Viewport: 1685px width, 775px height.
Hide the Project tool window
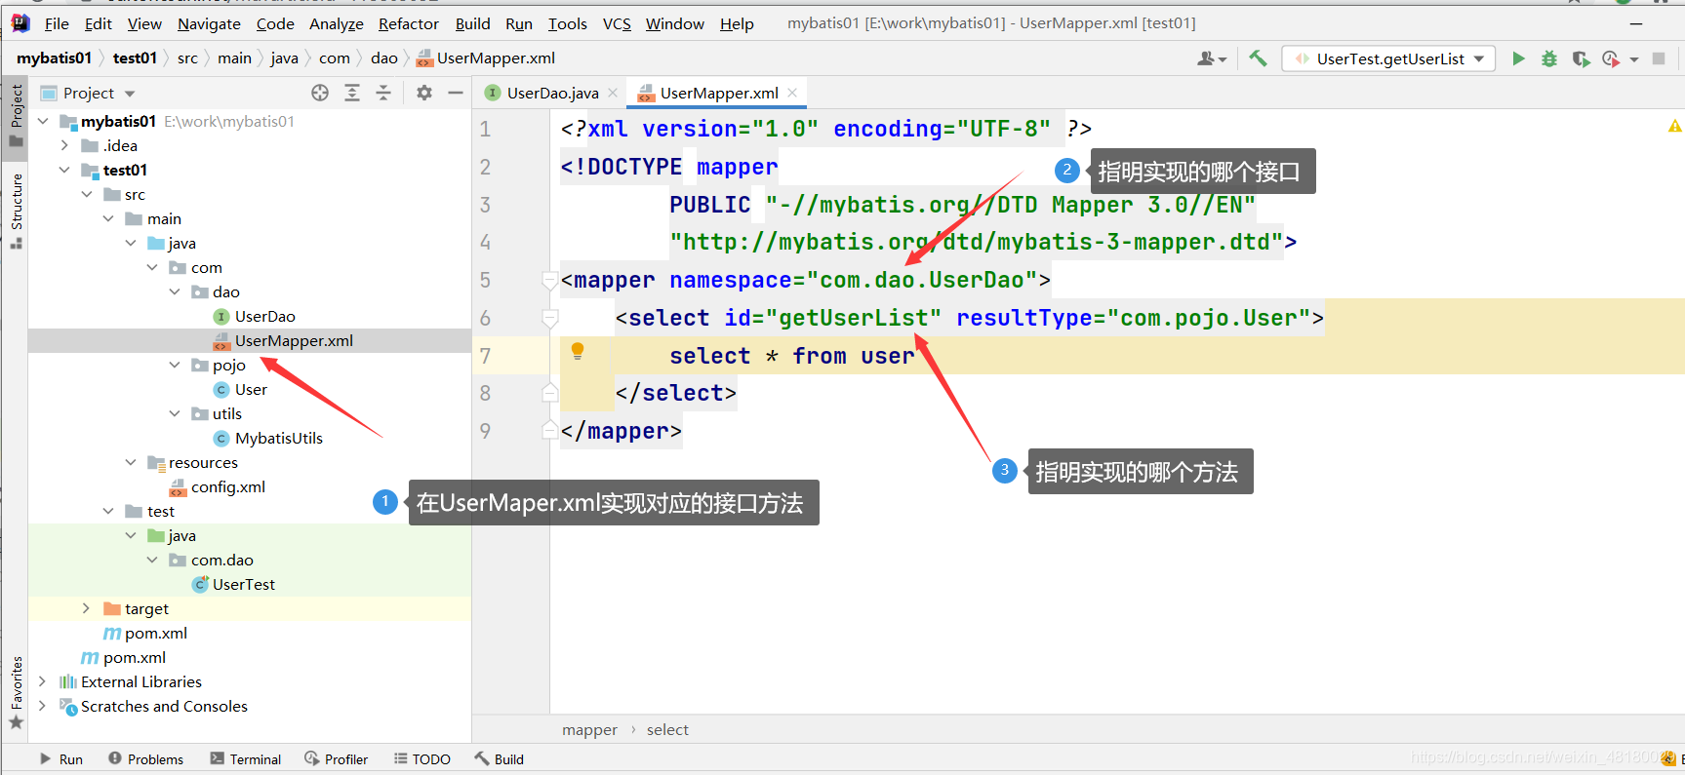[456, 93]
